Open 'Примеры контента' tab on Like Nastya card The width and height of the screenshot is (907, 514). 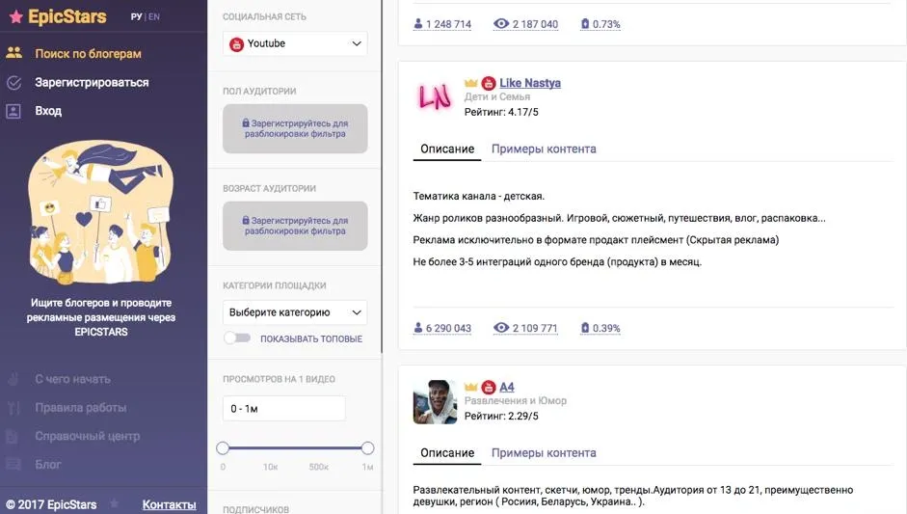pyautogui.click(x=544, y=149)
